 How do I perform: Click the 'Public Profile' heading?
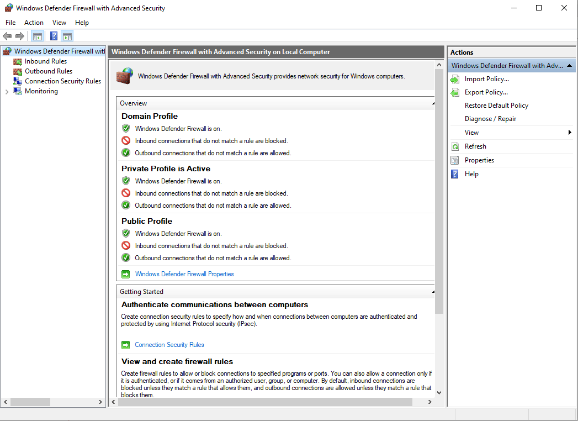[147, 221]
